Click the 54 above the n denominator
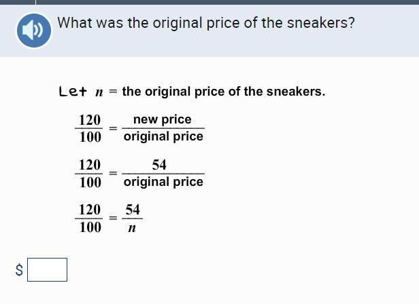Screen dimensions: 419x304 tap(133, 209)
